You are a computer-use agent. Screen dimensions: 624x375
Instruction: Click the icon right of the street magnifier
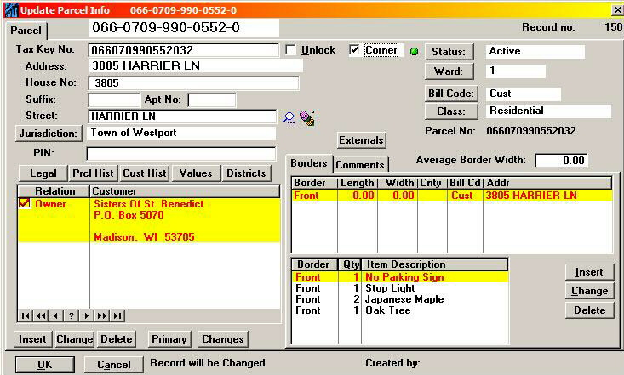306,117
